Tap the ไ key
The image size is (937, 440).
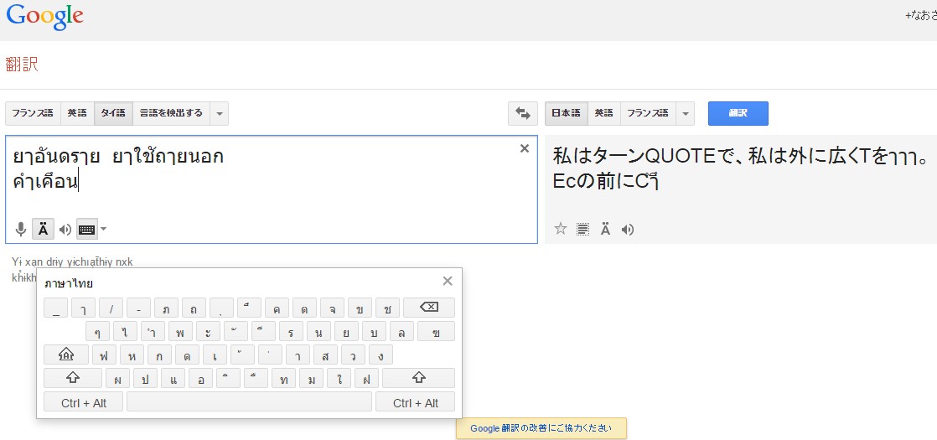[125, 331]
